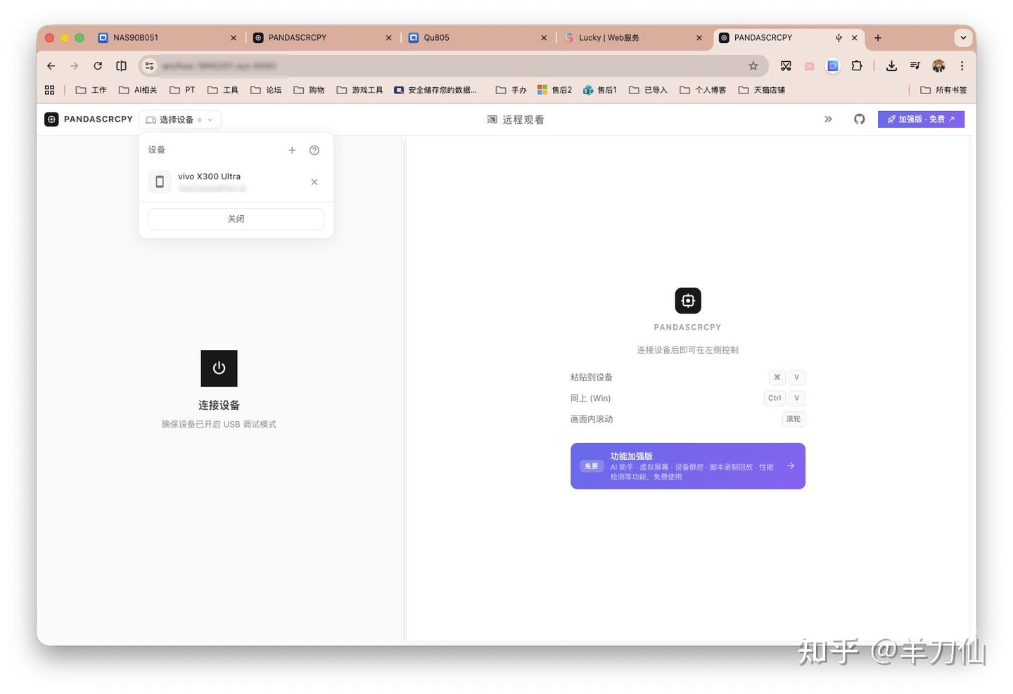Image resolution: width=1013 pixels, height=694 pixels.
Task: Open the 工作 bookmark folder
Action: point(91,90)
